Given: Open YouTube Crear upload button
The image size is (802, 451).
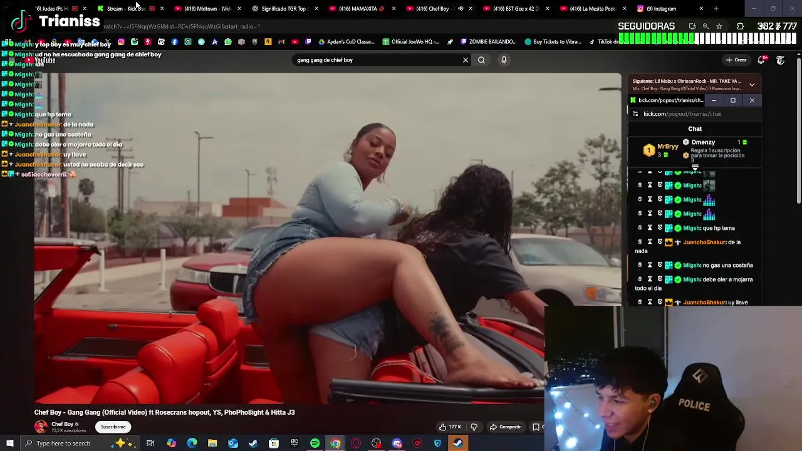Looking at the screenshot, I should point(736,60).
